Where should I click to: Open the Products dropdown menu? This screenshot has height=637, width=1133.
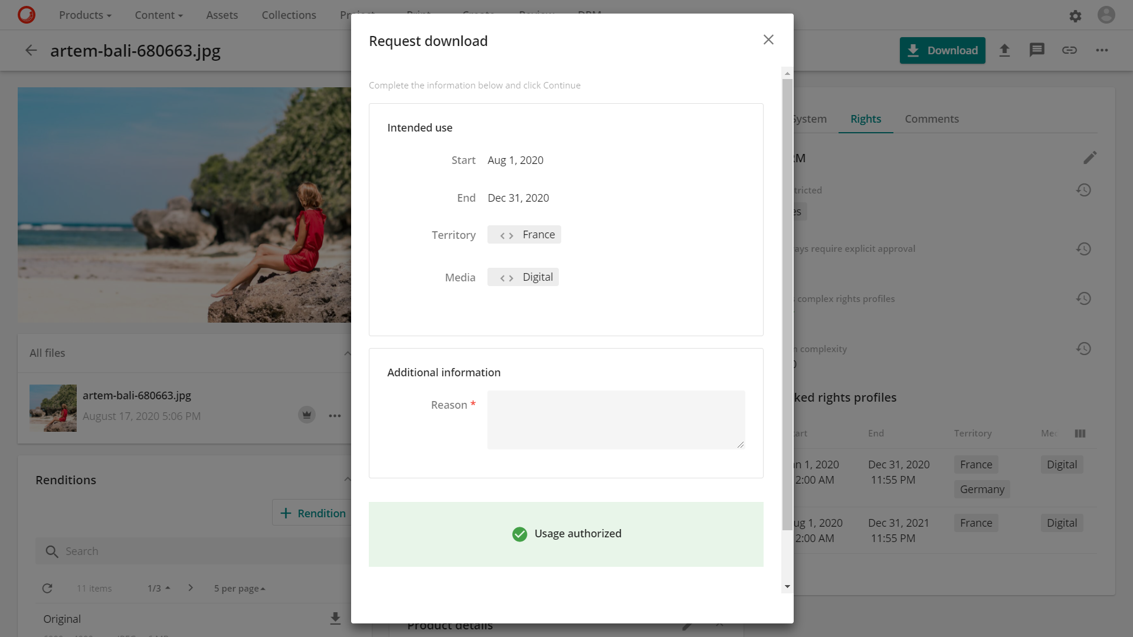85,15
